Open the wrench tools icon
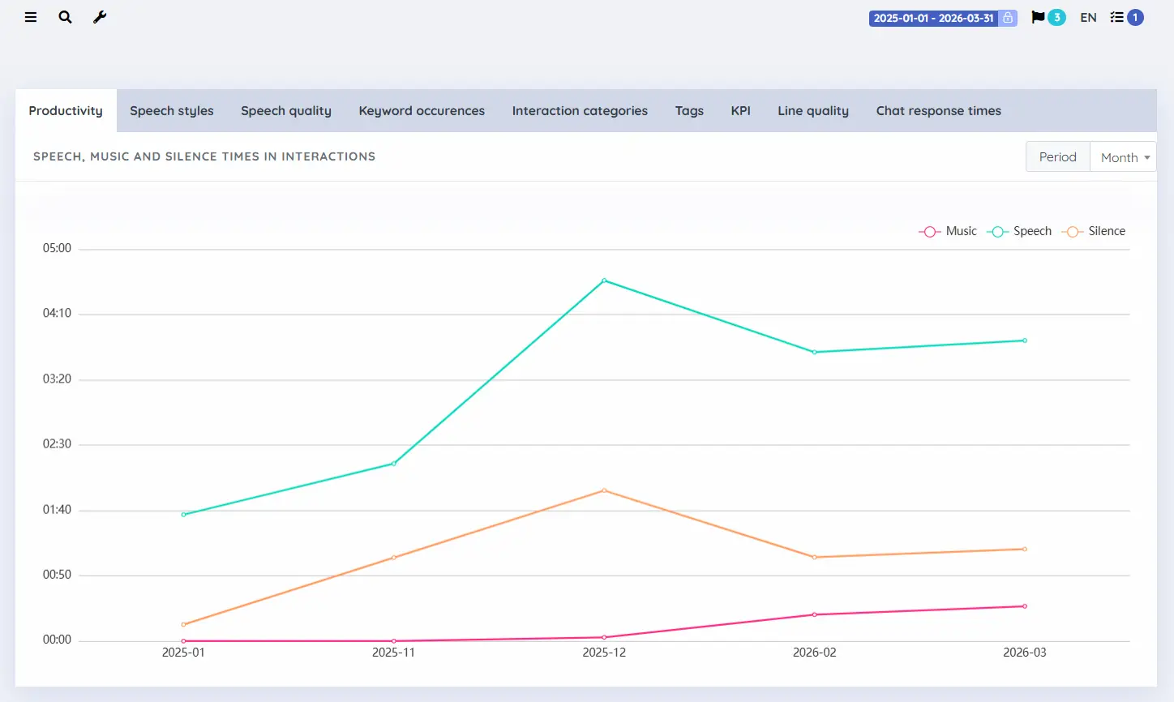Image resolution: width=1174 pixels, height=702 pixels. click(100, 17)
